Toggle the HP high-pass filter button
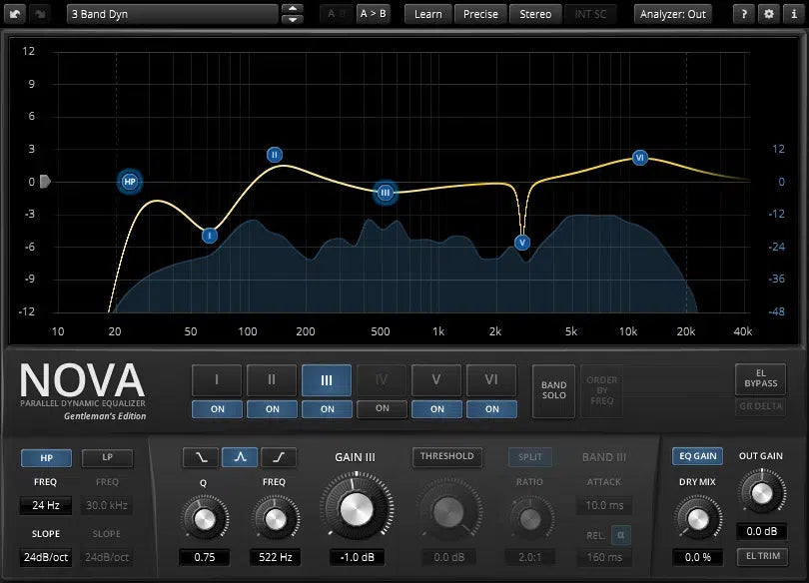809x583 pixels. pyautogui.click(x=45, y=457)
